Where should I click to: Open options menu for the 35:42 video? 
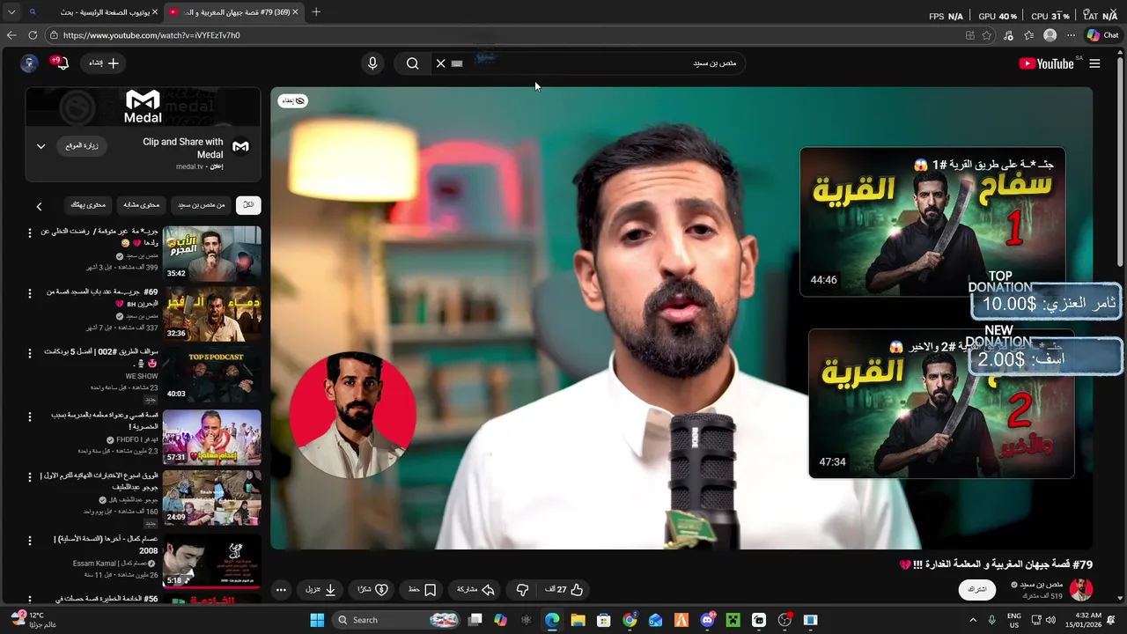point(29,233)
